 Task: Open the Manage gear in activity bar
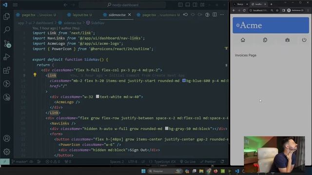(6, 152)
